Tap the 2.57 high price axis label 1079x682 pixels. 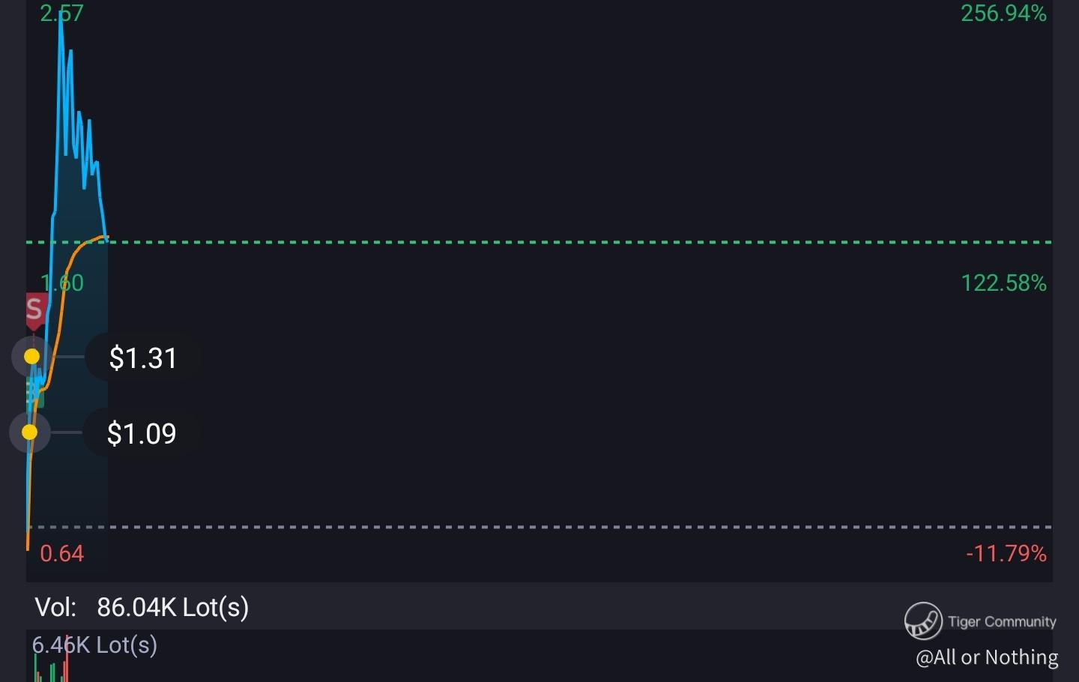[62, 13]
